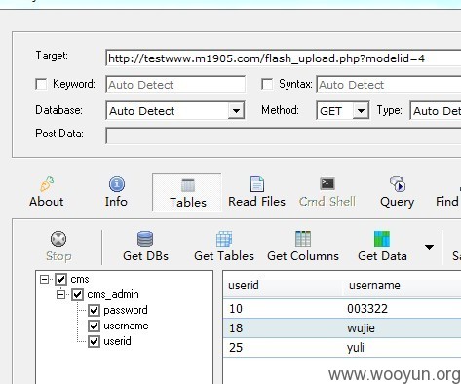This screenshot has width=461, height=384.
Task: Switch to the Find tab
Action: (x=447, y=202)
